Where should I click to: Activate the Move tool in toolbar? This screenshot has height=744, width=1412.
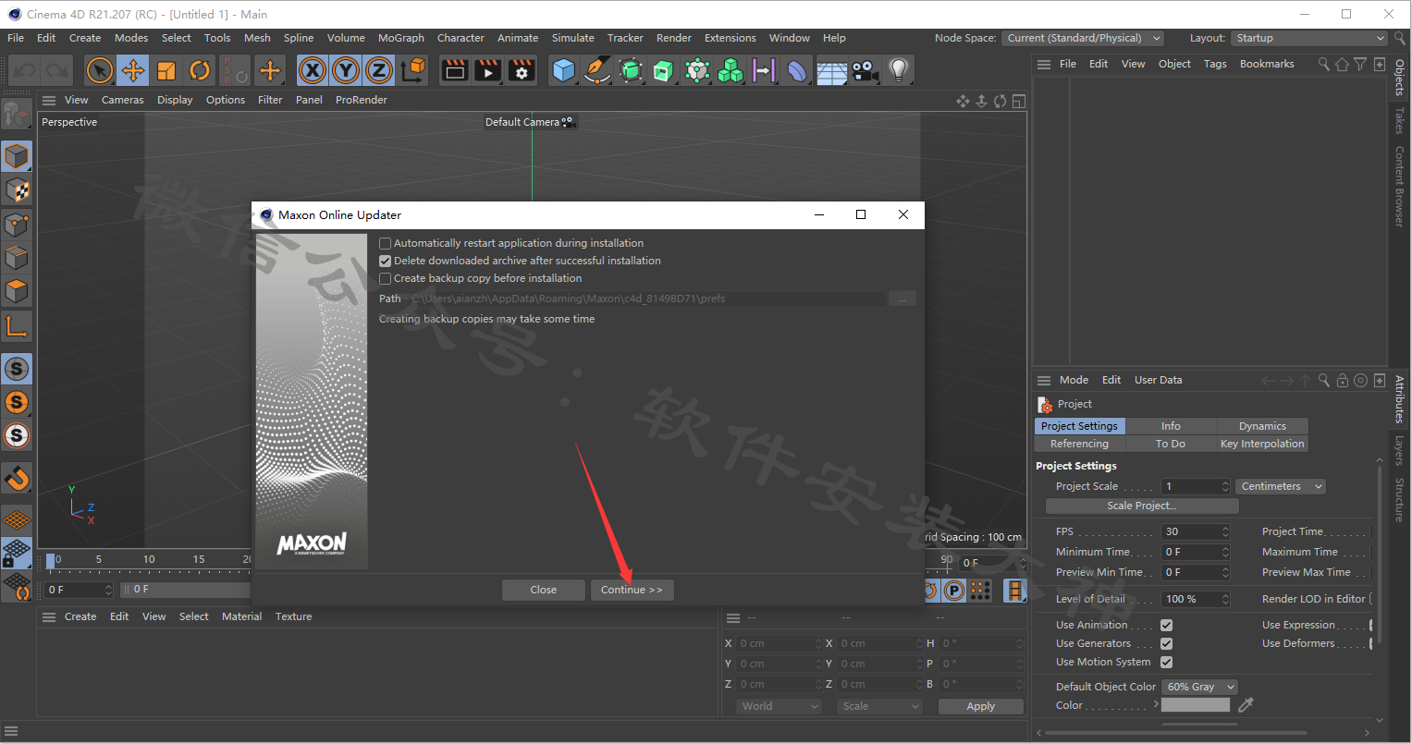point(133,70)
